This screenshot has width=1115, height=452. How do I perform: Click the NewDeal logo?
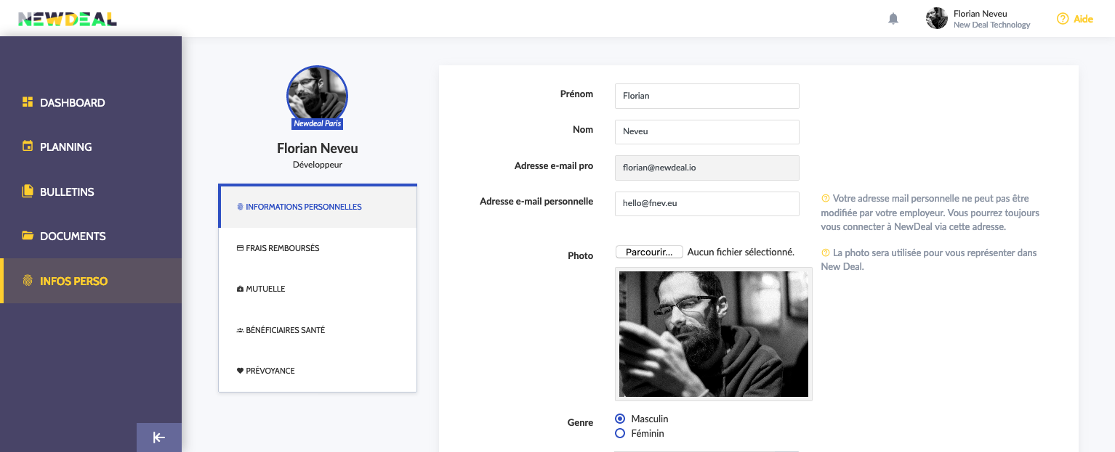tap(68, 19)
